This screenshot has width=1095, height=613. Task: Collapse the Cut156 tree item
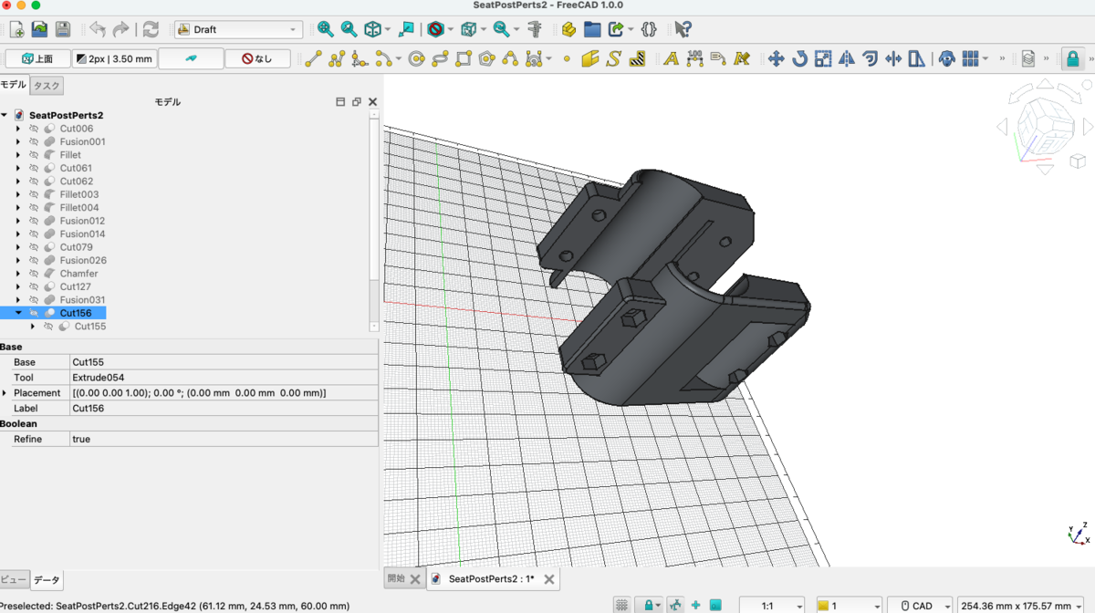(x=18, y=313)
